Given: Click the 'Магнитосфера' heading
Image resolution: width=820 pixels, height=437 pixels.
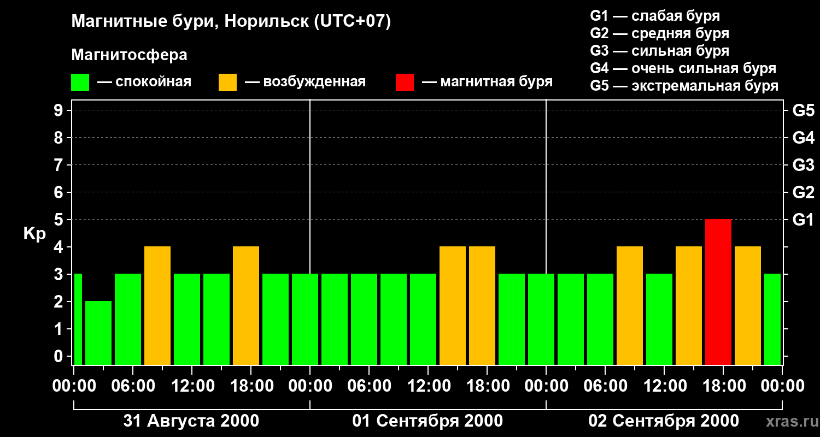Looking at the screenshot, I should [x=129, y=55].
